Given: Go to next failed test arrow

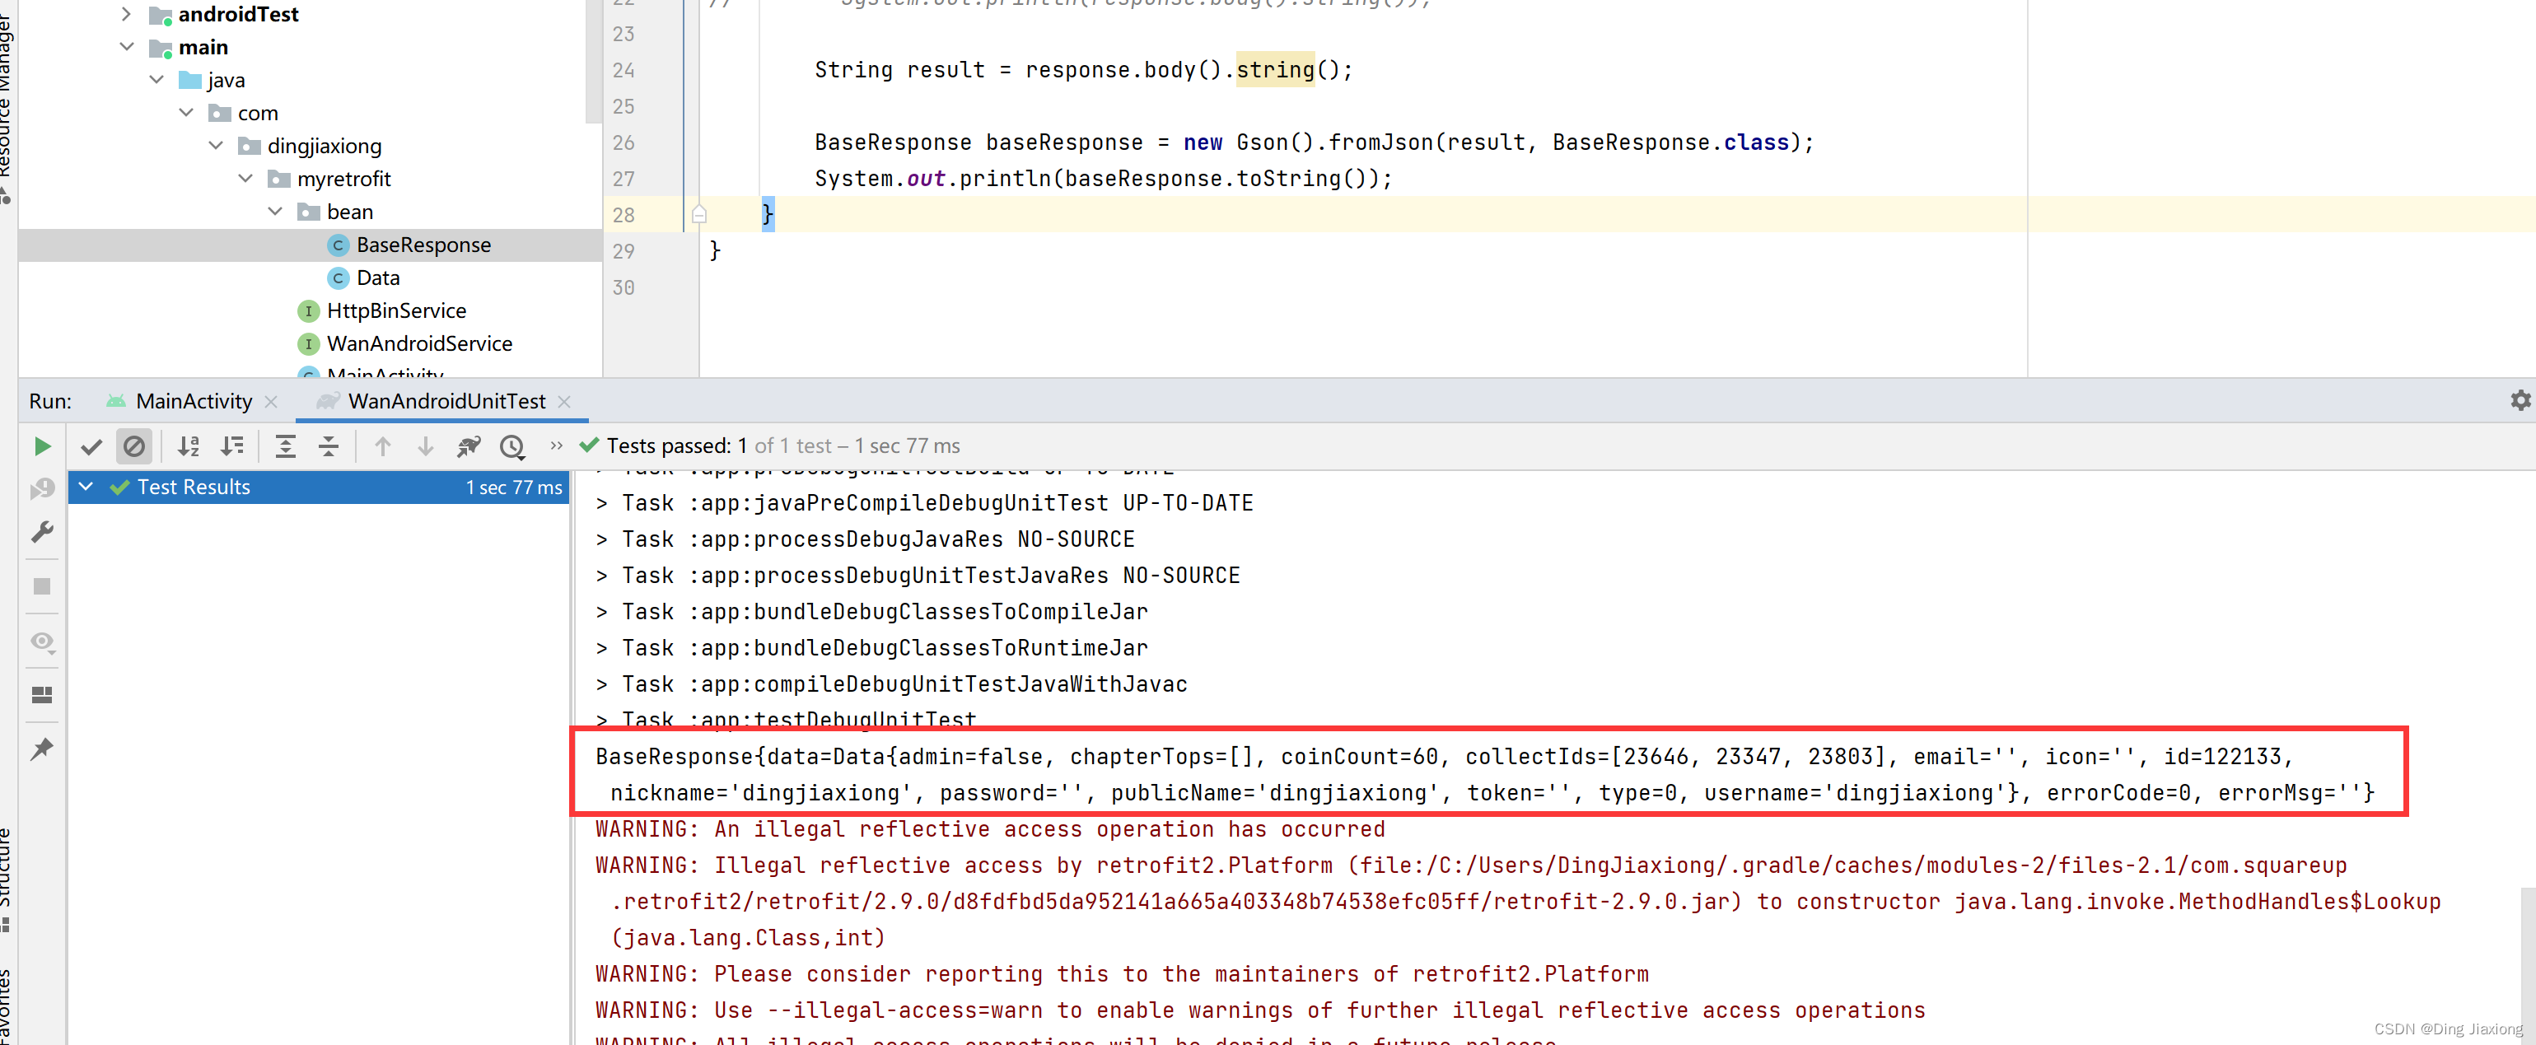Looking at the screenshot, I should 425,446.
